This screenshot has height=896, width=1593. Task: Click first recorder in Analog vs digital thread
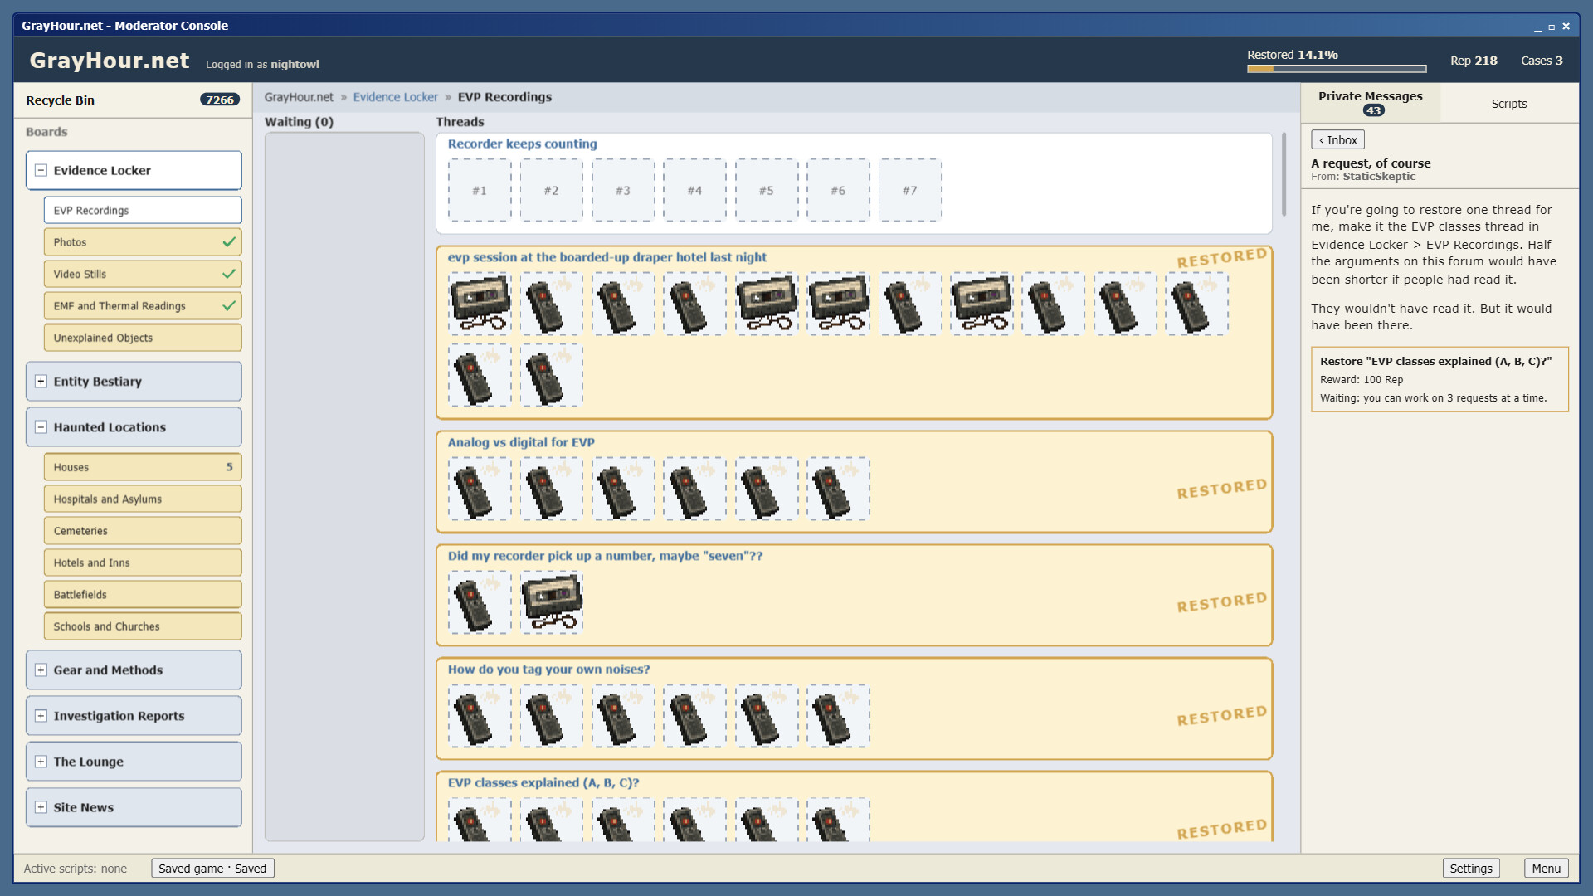tap(480, 489)
